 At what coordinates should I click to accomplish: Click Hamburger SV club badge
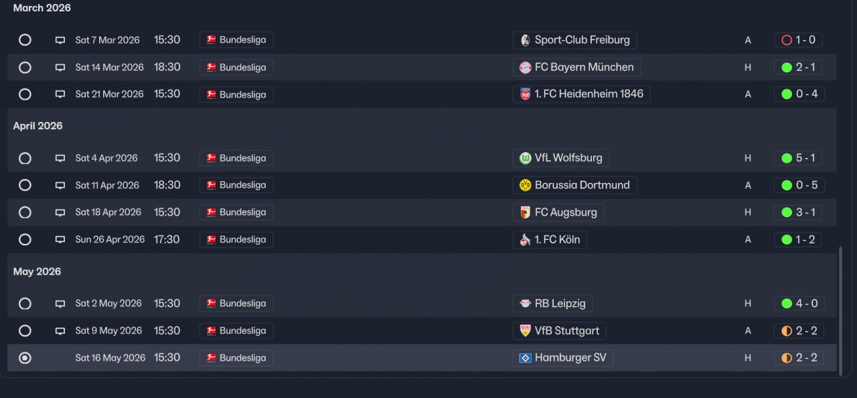point(526,358)
